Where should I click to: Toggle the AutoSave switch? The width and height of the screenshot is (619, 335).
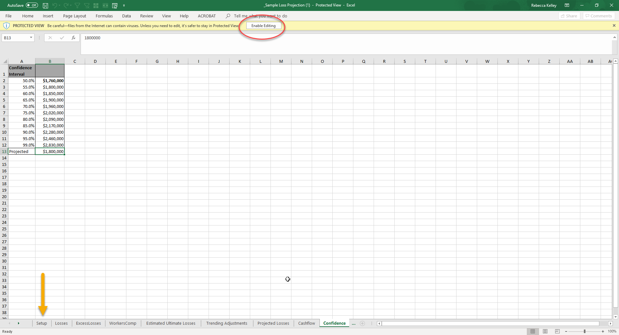point(32,5)
